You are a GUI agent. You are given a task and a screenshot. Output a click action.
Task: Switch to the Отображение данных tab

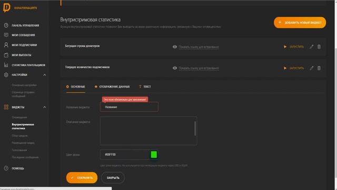tap(112, 87)
